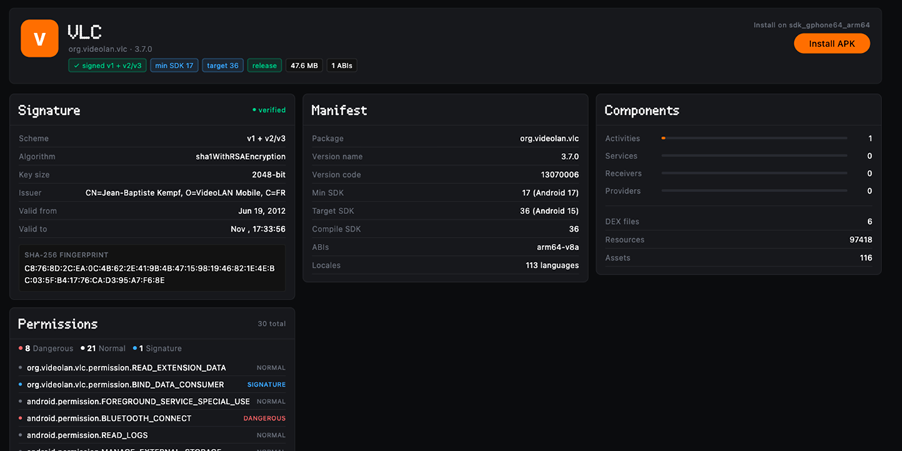Click the min SDK 17 badge
Image resolution: width=902 pixels, height=451 pixels.
[174, 66]
